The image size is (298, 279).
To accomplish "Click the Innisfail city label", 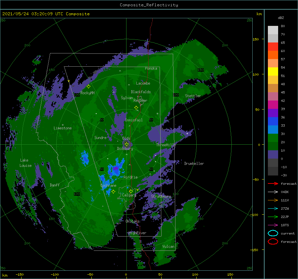I will tap(134, 120).
